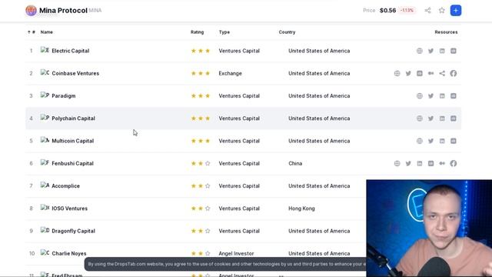Click the cookies notice banner text

pos(227,264)
